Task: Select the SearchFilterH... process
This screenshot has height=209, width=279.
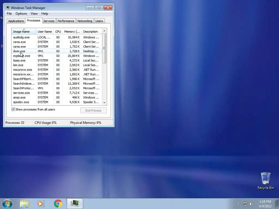Action: 57,79
